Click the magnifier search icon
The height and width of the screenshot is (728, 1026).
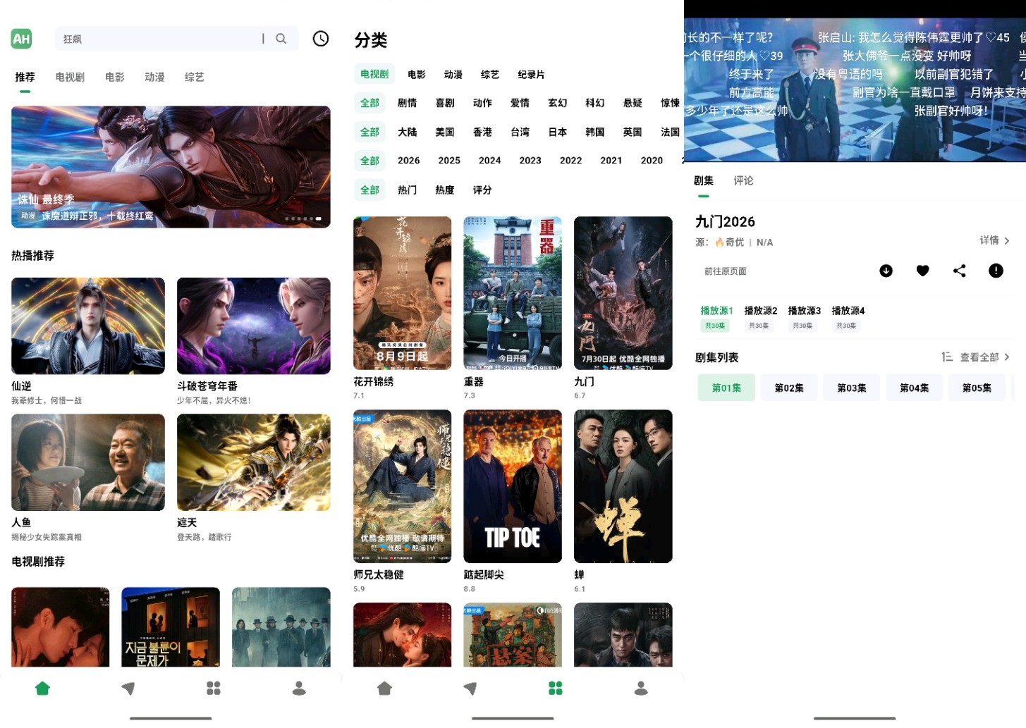pyautogui.click(x=281, y=39)
